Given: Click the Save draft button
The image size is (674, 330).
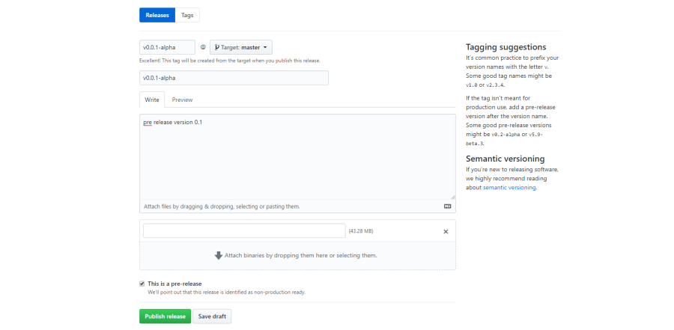Looking at the screenshot, I should [213, 317].
